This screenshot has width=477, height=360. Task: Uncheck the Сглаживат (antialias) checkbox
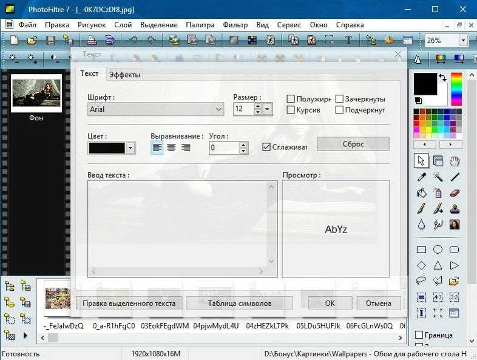tap(266, 147)
